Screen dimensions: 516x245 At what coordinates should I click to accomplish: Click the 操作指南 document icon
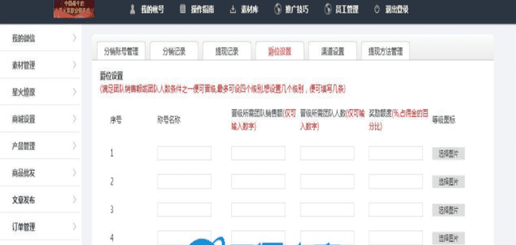coord(183,9)
